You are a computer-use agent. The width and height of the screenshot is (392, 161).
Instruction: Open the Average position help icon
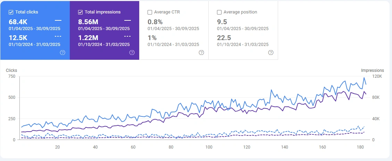271,53
